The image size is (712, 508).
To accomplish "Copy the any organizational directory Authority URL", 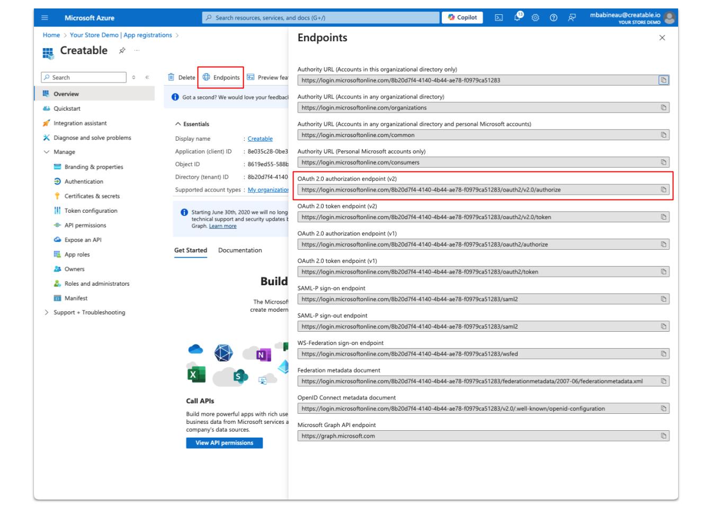I will pos(663,108).
